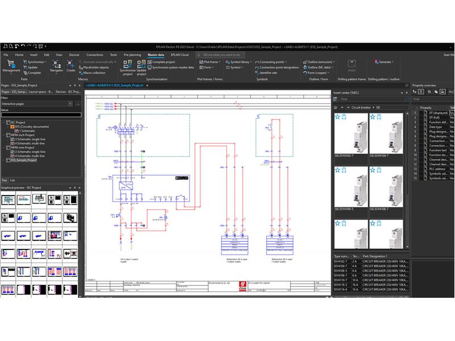This screenshot has height=341, width=455.
Task: Select the ESS_Sample_Project tree node
Action: 24,160
